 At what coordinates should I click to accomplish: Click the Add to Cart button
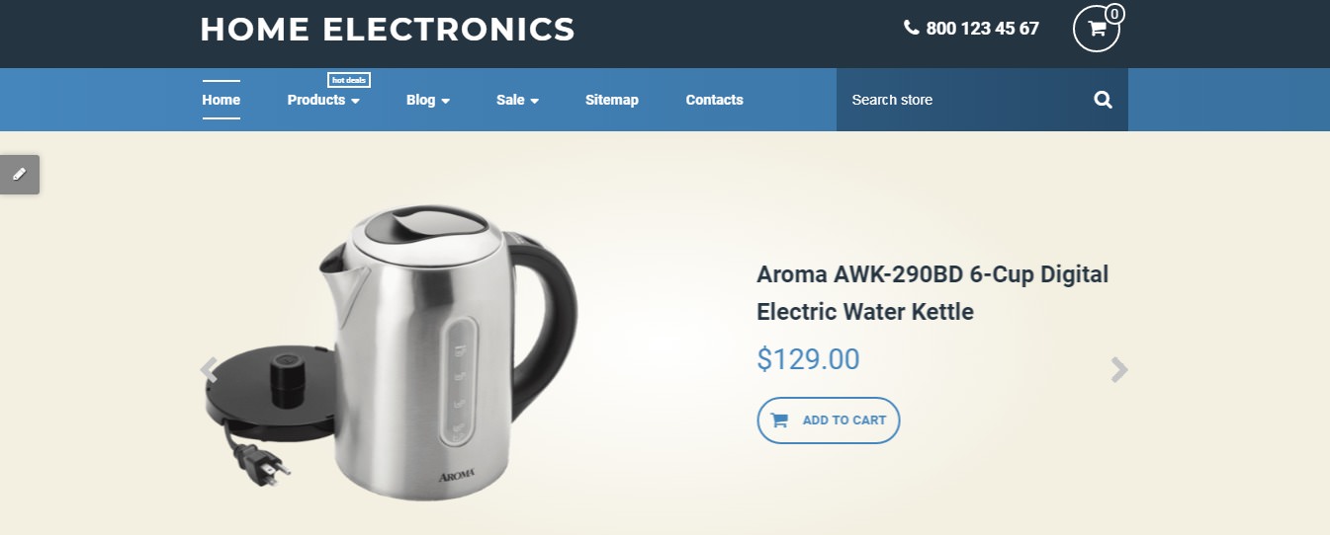tap(829, 420)
